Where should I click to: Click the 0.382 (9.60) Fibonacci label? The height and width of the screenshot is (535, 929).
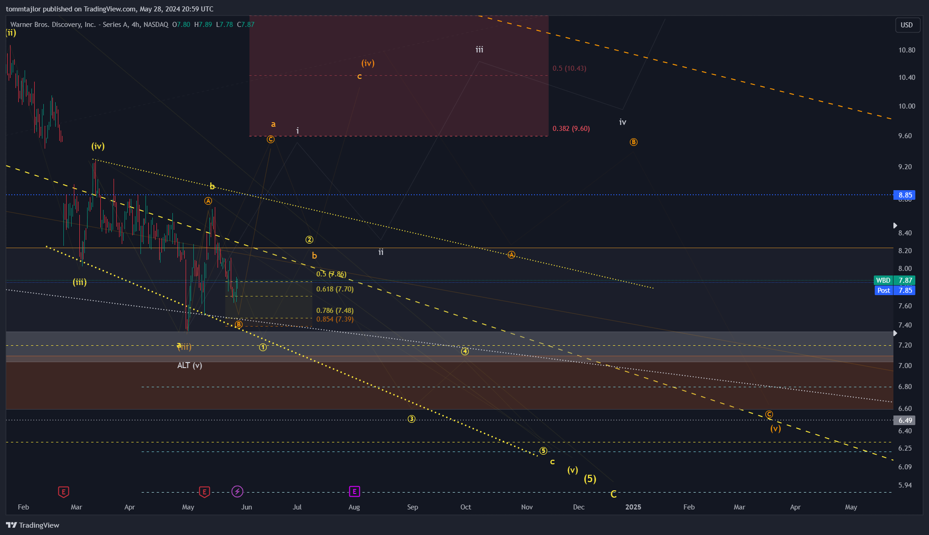click(571, 129)
